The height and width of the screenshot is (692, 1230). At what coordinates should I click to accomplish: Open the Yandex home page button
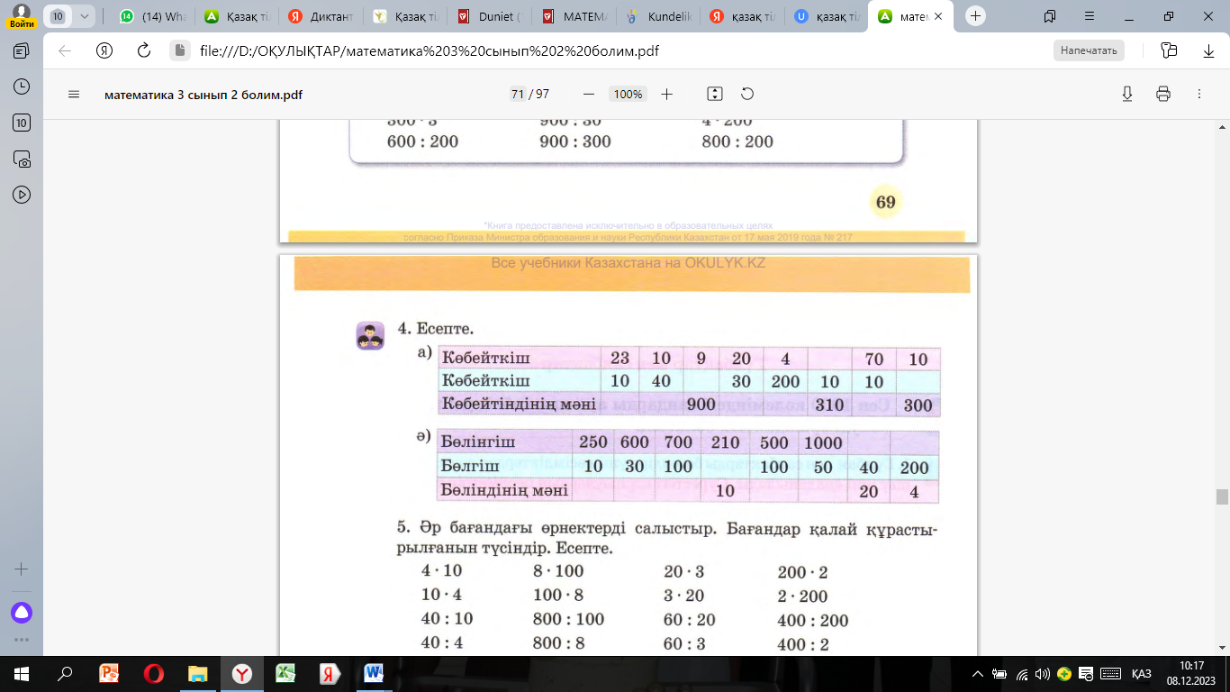coord(104,50)
